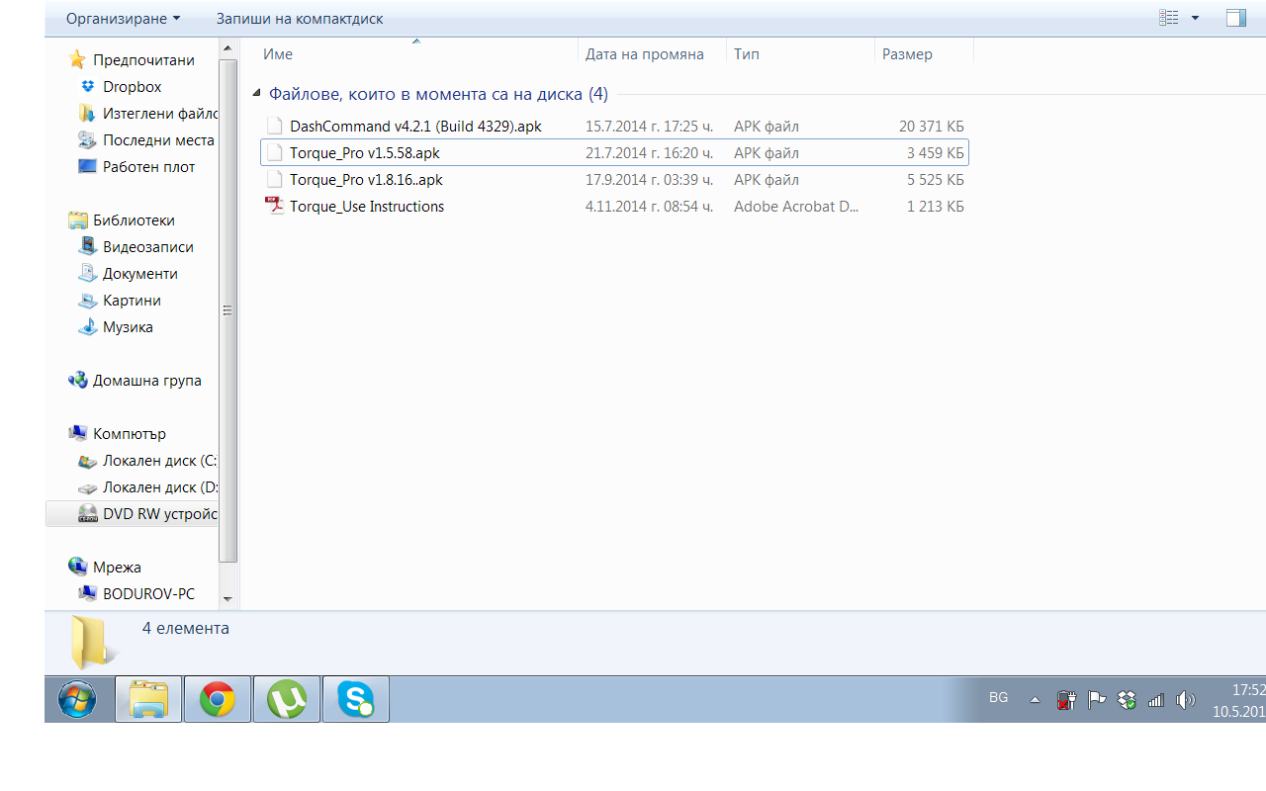The width and height of the screenshot is (1266, 791).
Task: Open the view options dropdown arrow
Action: tap(1195, 18)
